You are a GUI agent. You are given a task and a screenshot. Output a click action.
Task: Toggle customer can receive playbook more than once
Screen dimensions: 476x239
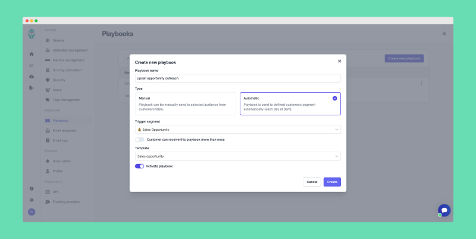click(x=139, y=140)
